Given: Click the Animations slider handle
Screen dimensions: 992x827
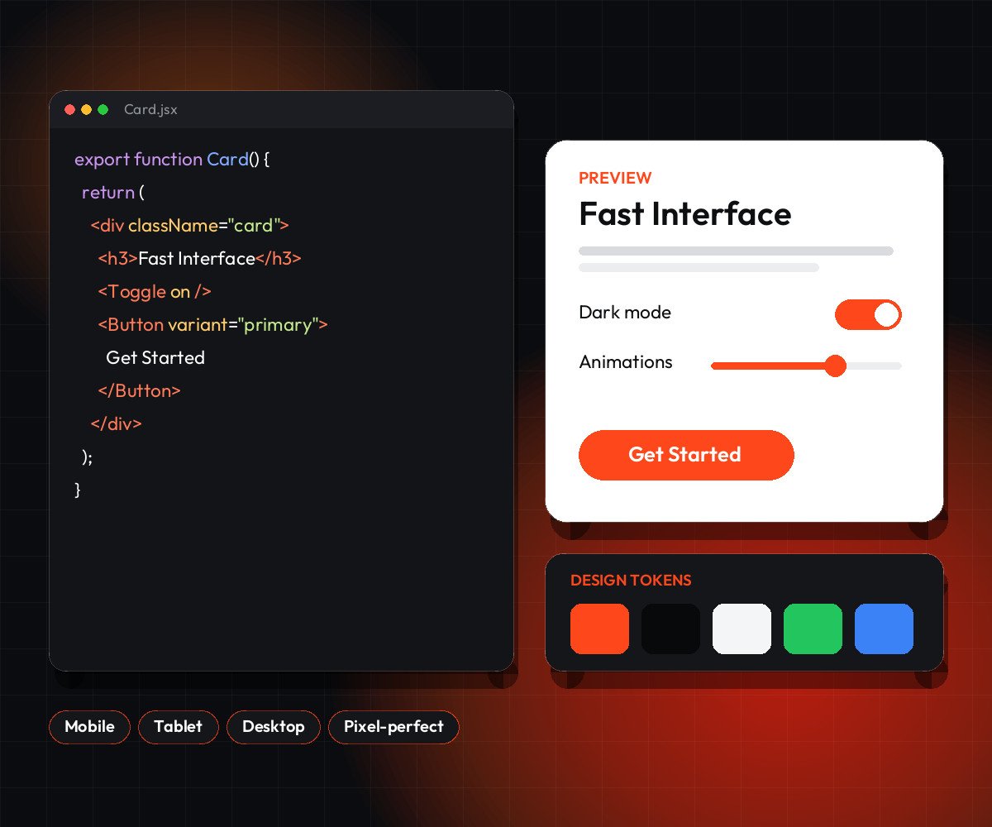Looking at the screenshot, I should tap(836, 366).
